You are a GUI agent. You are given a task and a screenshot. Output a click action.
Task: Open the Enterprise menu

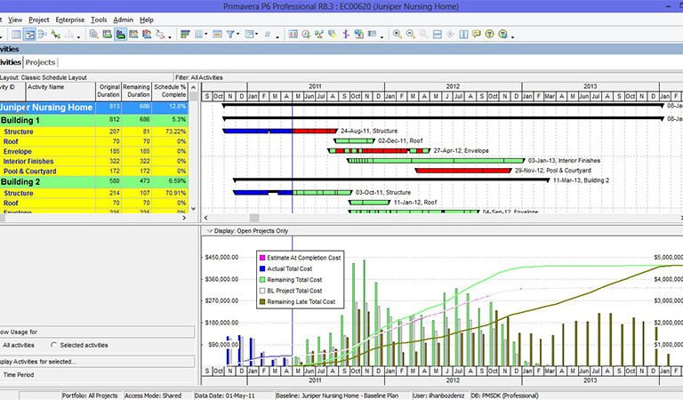tap(70, 20)
